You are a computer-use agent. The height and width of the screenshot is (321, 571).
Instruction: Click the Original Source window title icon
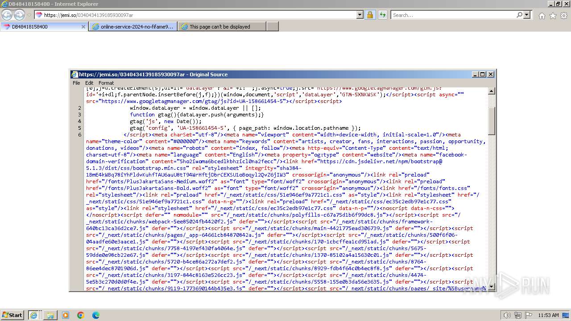coord(74,74)
